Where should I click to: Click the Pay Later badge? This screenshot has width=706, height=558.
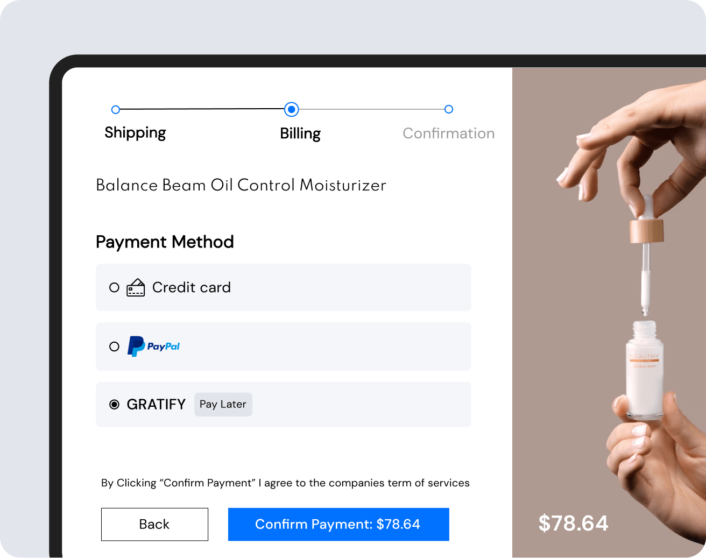pos(223,404)
